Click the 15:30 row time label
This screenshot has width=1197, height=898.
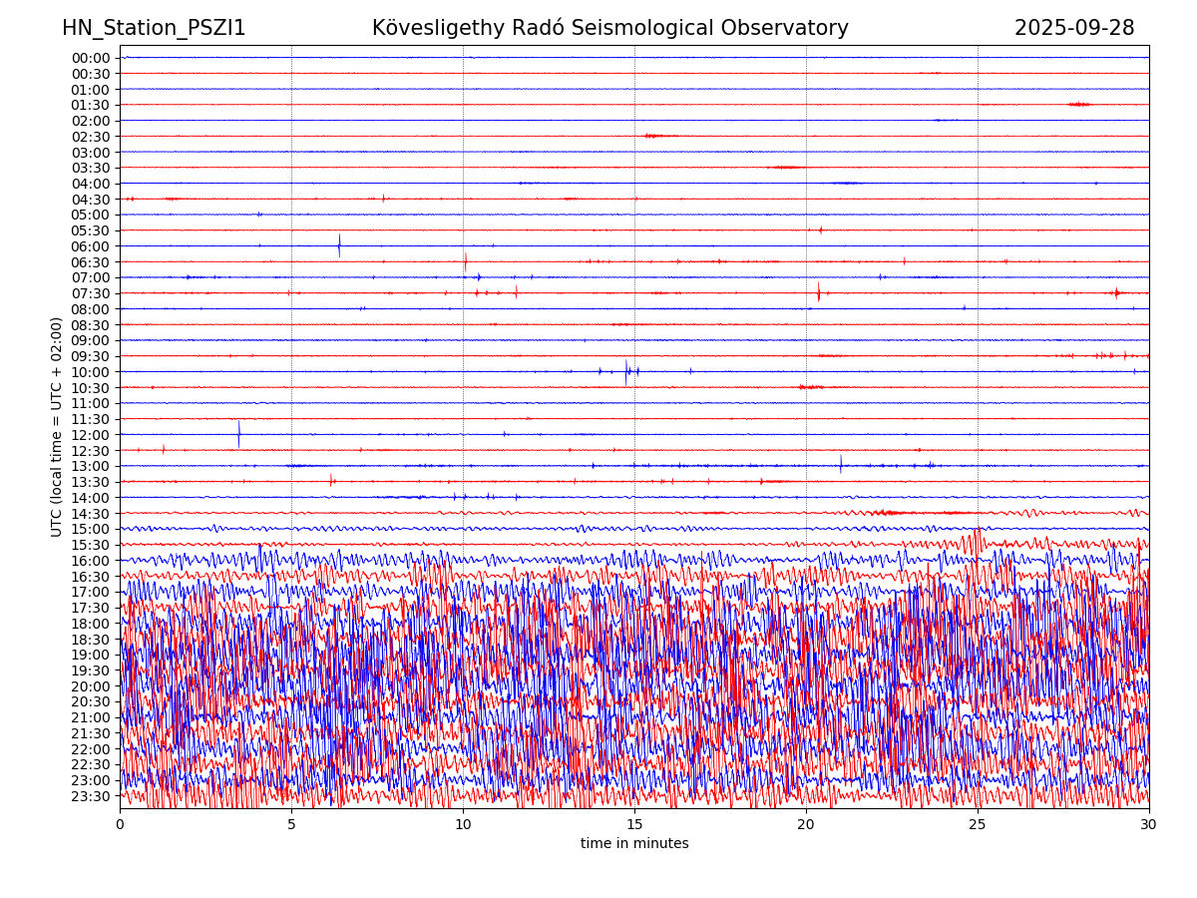tap(91, 545)
